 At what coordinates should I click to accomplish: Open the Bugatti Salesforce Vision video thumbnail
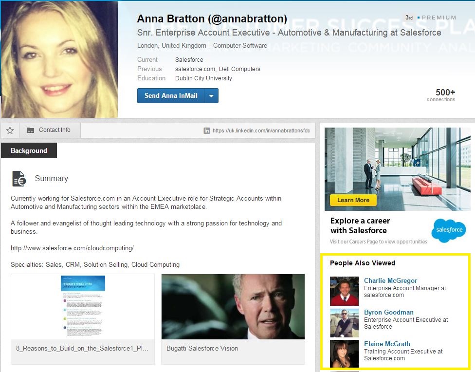click(233, 307)
